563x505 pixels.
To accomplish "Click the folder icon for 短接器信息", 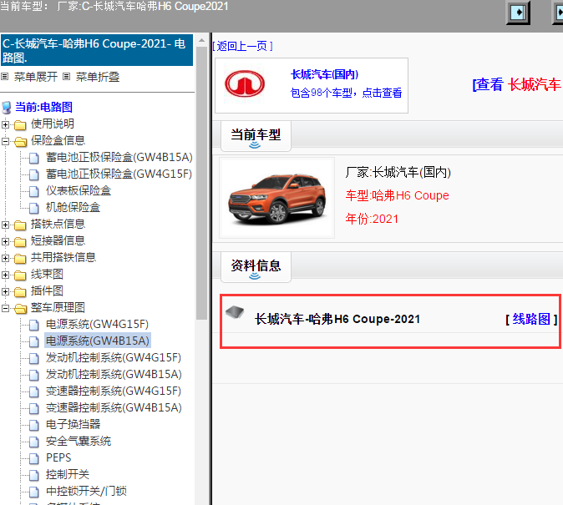I will (x=20, y=242).
